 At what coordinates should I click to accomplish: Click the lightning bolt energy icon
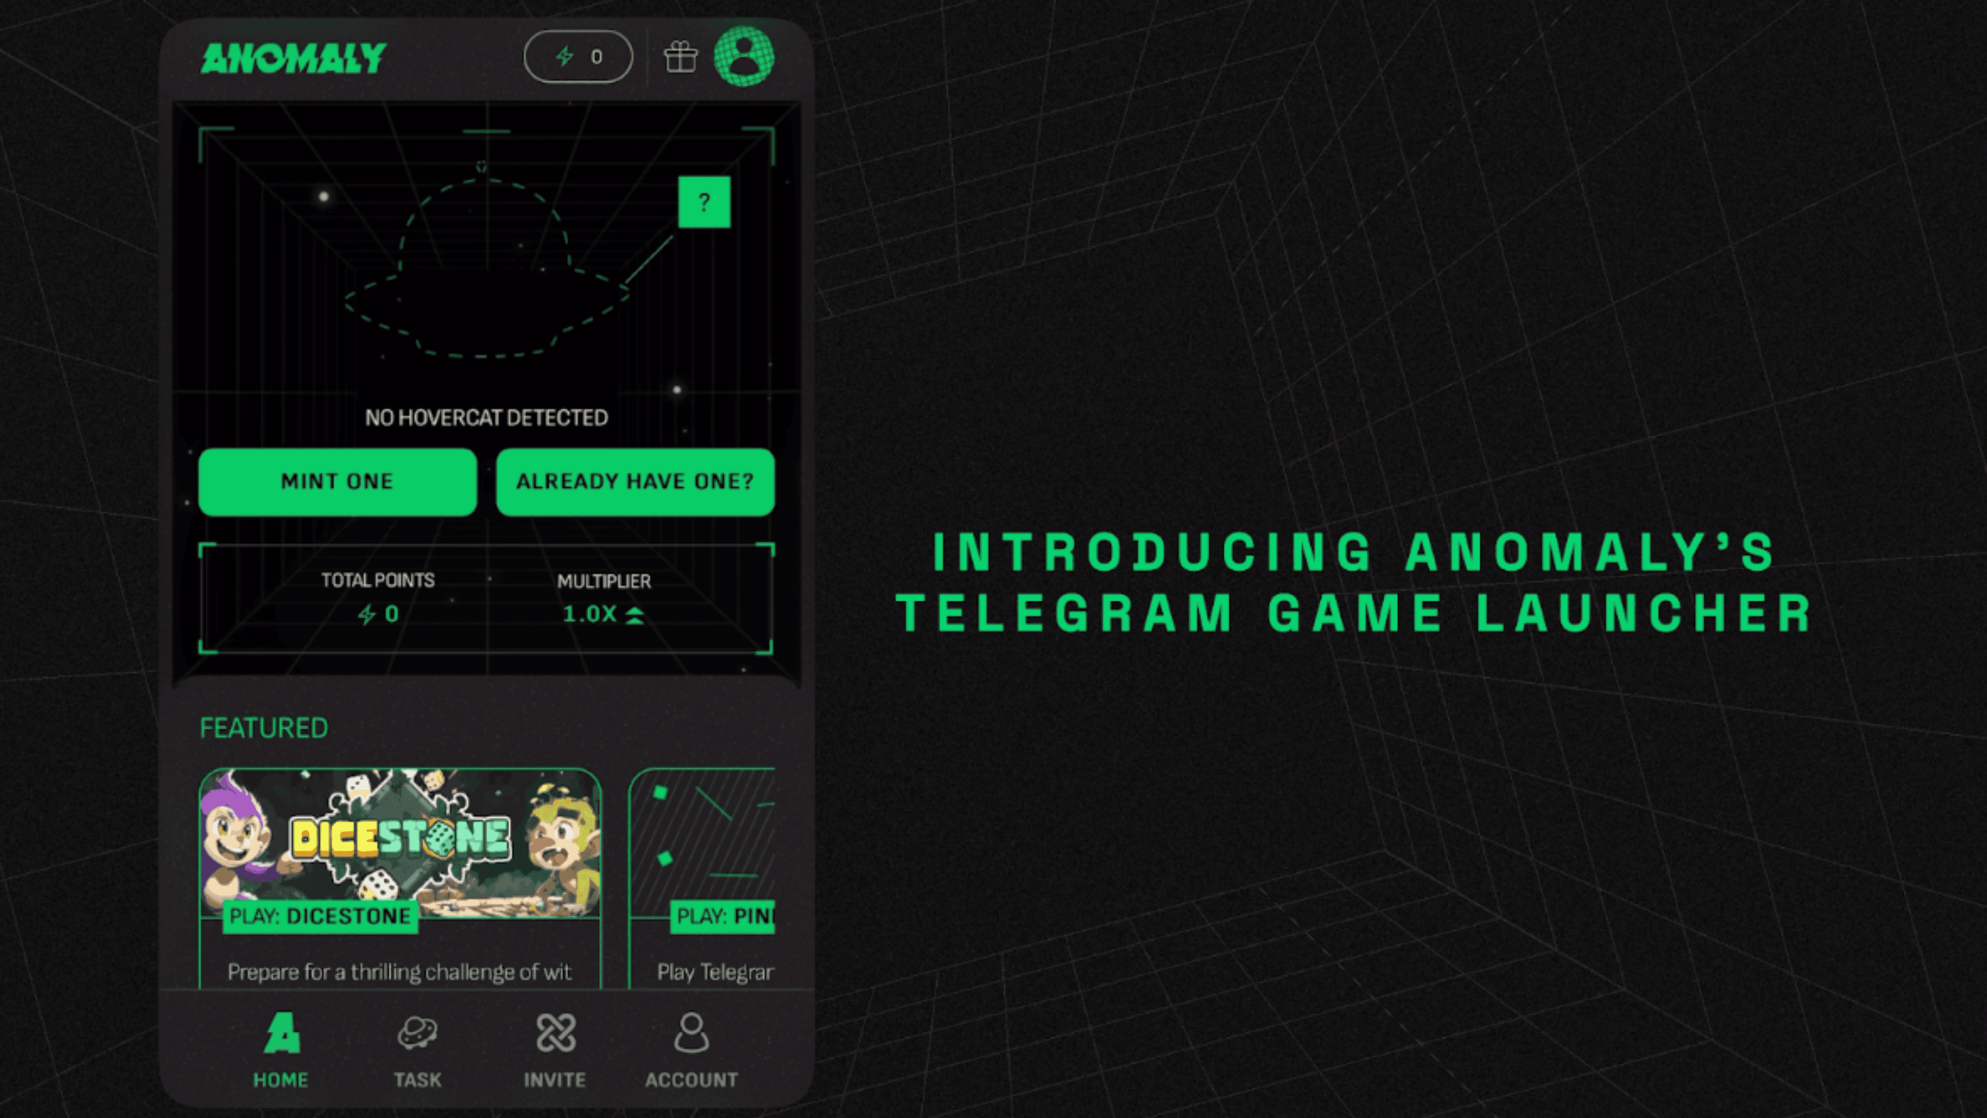click(x=564, y=56)
